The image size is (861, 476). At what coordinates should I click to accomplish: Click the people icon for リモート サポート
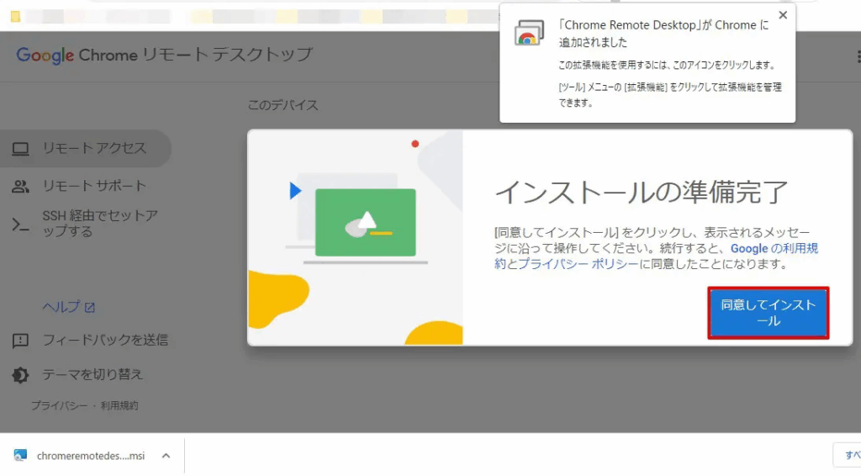[x=21, y=186]
